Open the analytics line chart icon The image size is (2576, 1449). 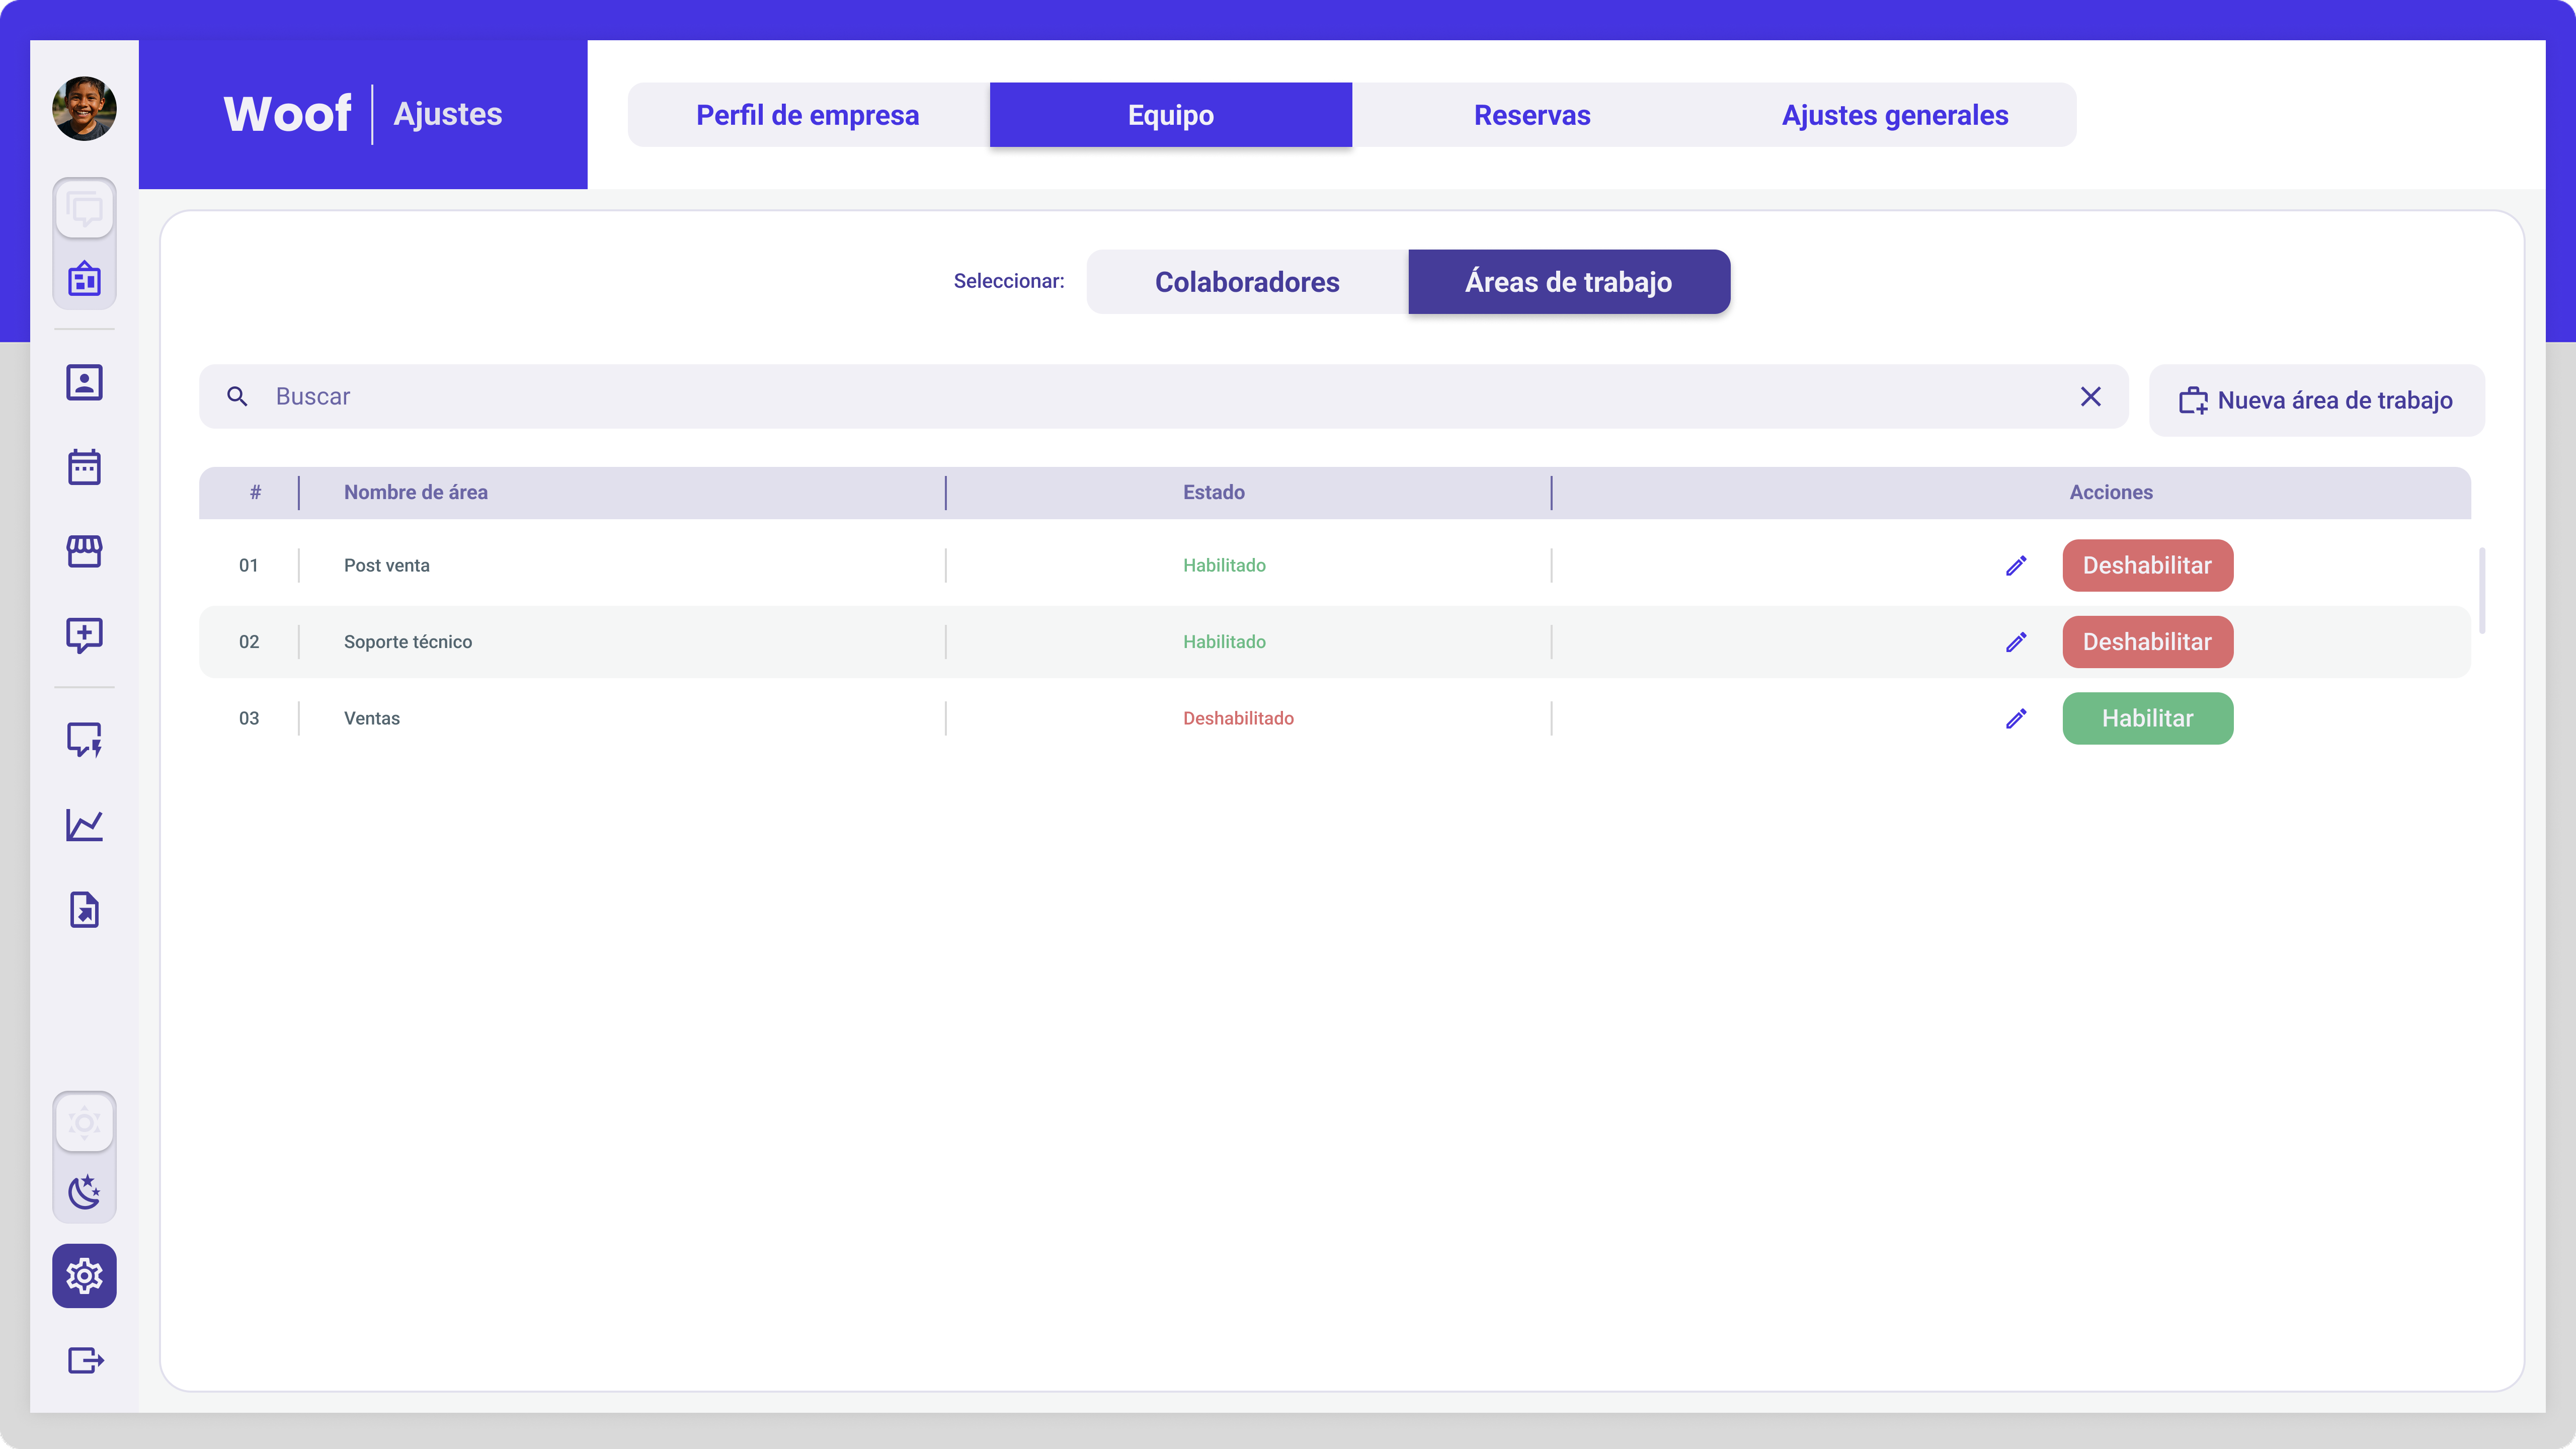84,825
